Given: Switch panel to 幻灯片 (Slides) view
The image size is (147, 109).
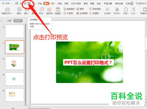Looking at the screenshot, I should click(x=18, y=21).
